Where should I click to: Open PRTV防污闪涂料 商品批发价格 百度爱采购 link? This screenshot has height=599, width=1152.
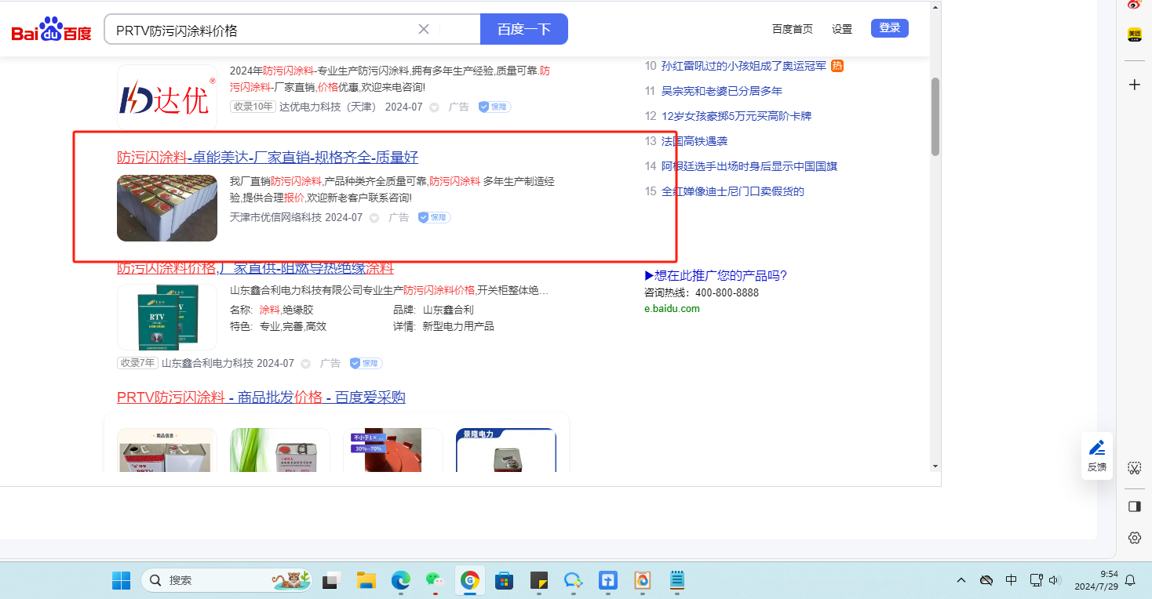point(261,397)
